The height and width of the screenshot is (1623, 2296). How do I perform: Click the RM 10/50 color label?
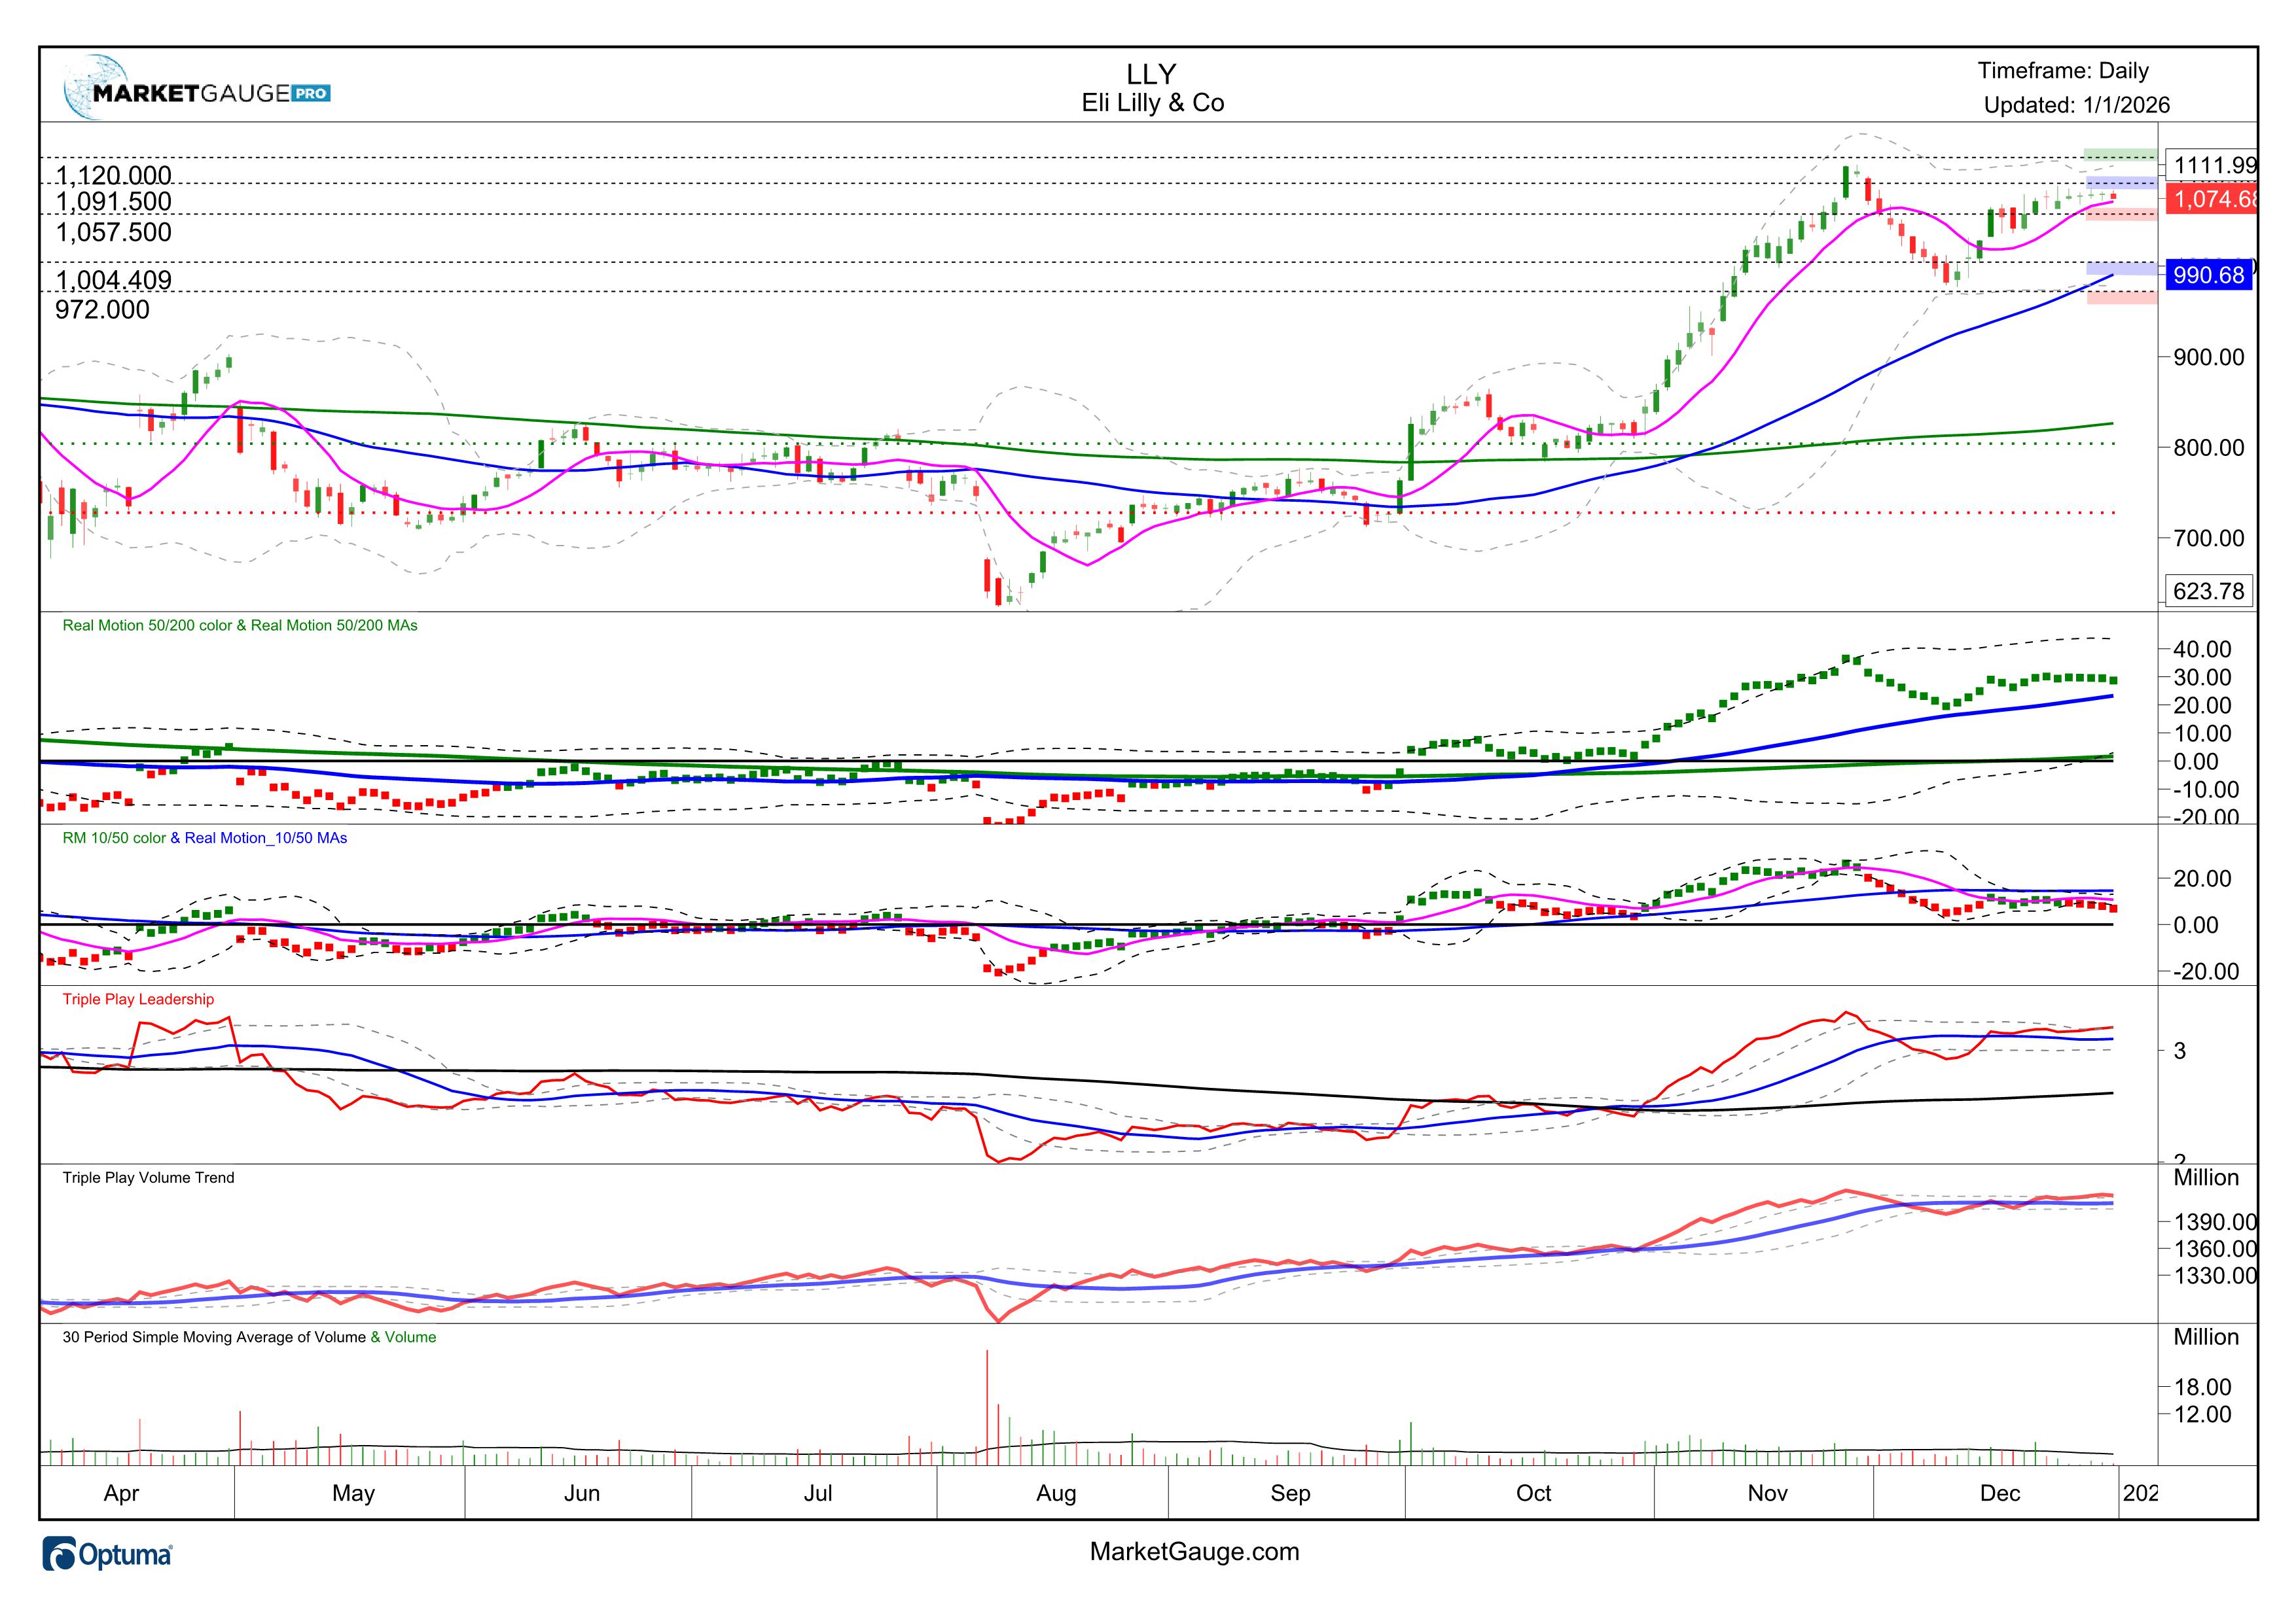click(114, 839)
